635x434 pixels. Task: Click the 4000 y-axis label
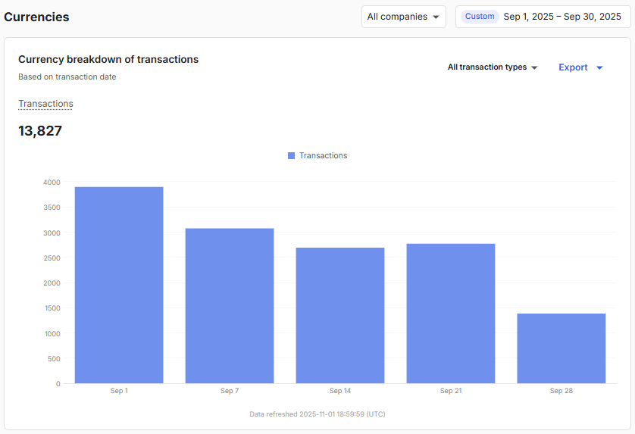tap(52, 183)
